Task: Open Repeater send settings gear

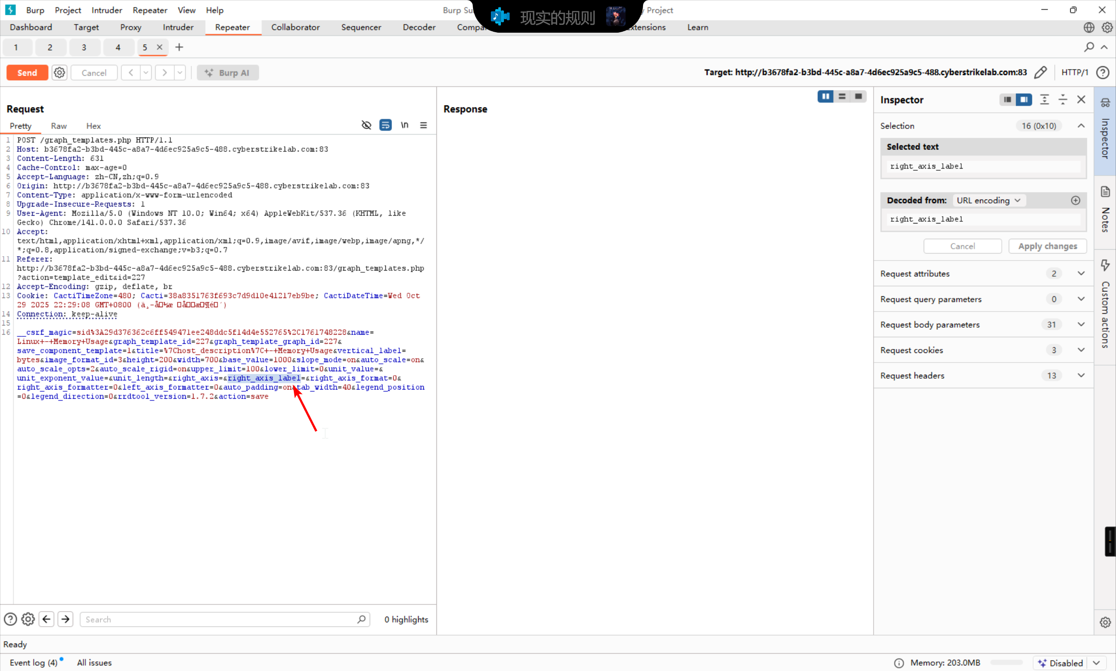Action: (59, 72)
